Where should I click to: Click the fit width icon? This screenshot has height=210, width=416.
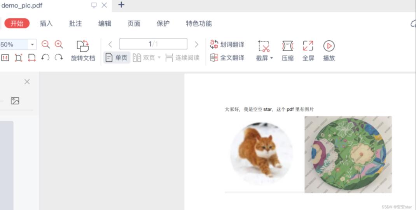[x=32, y=58]
